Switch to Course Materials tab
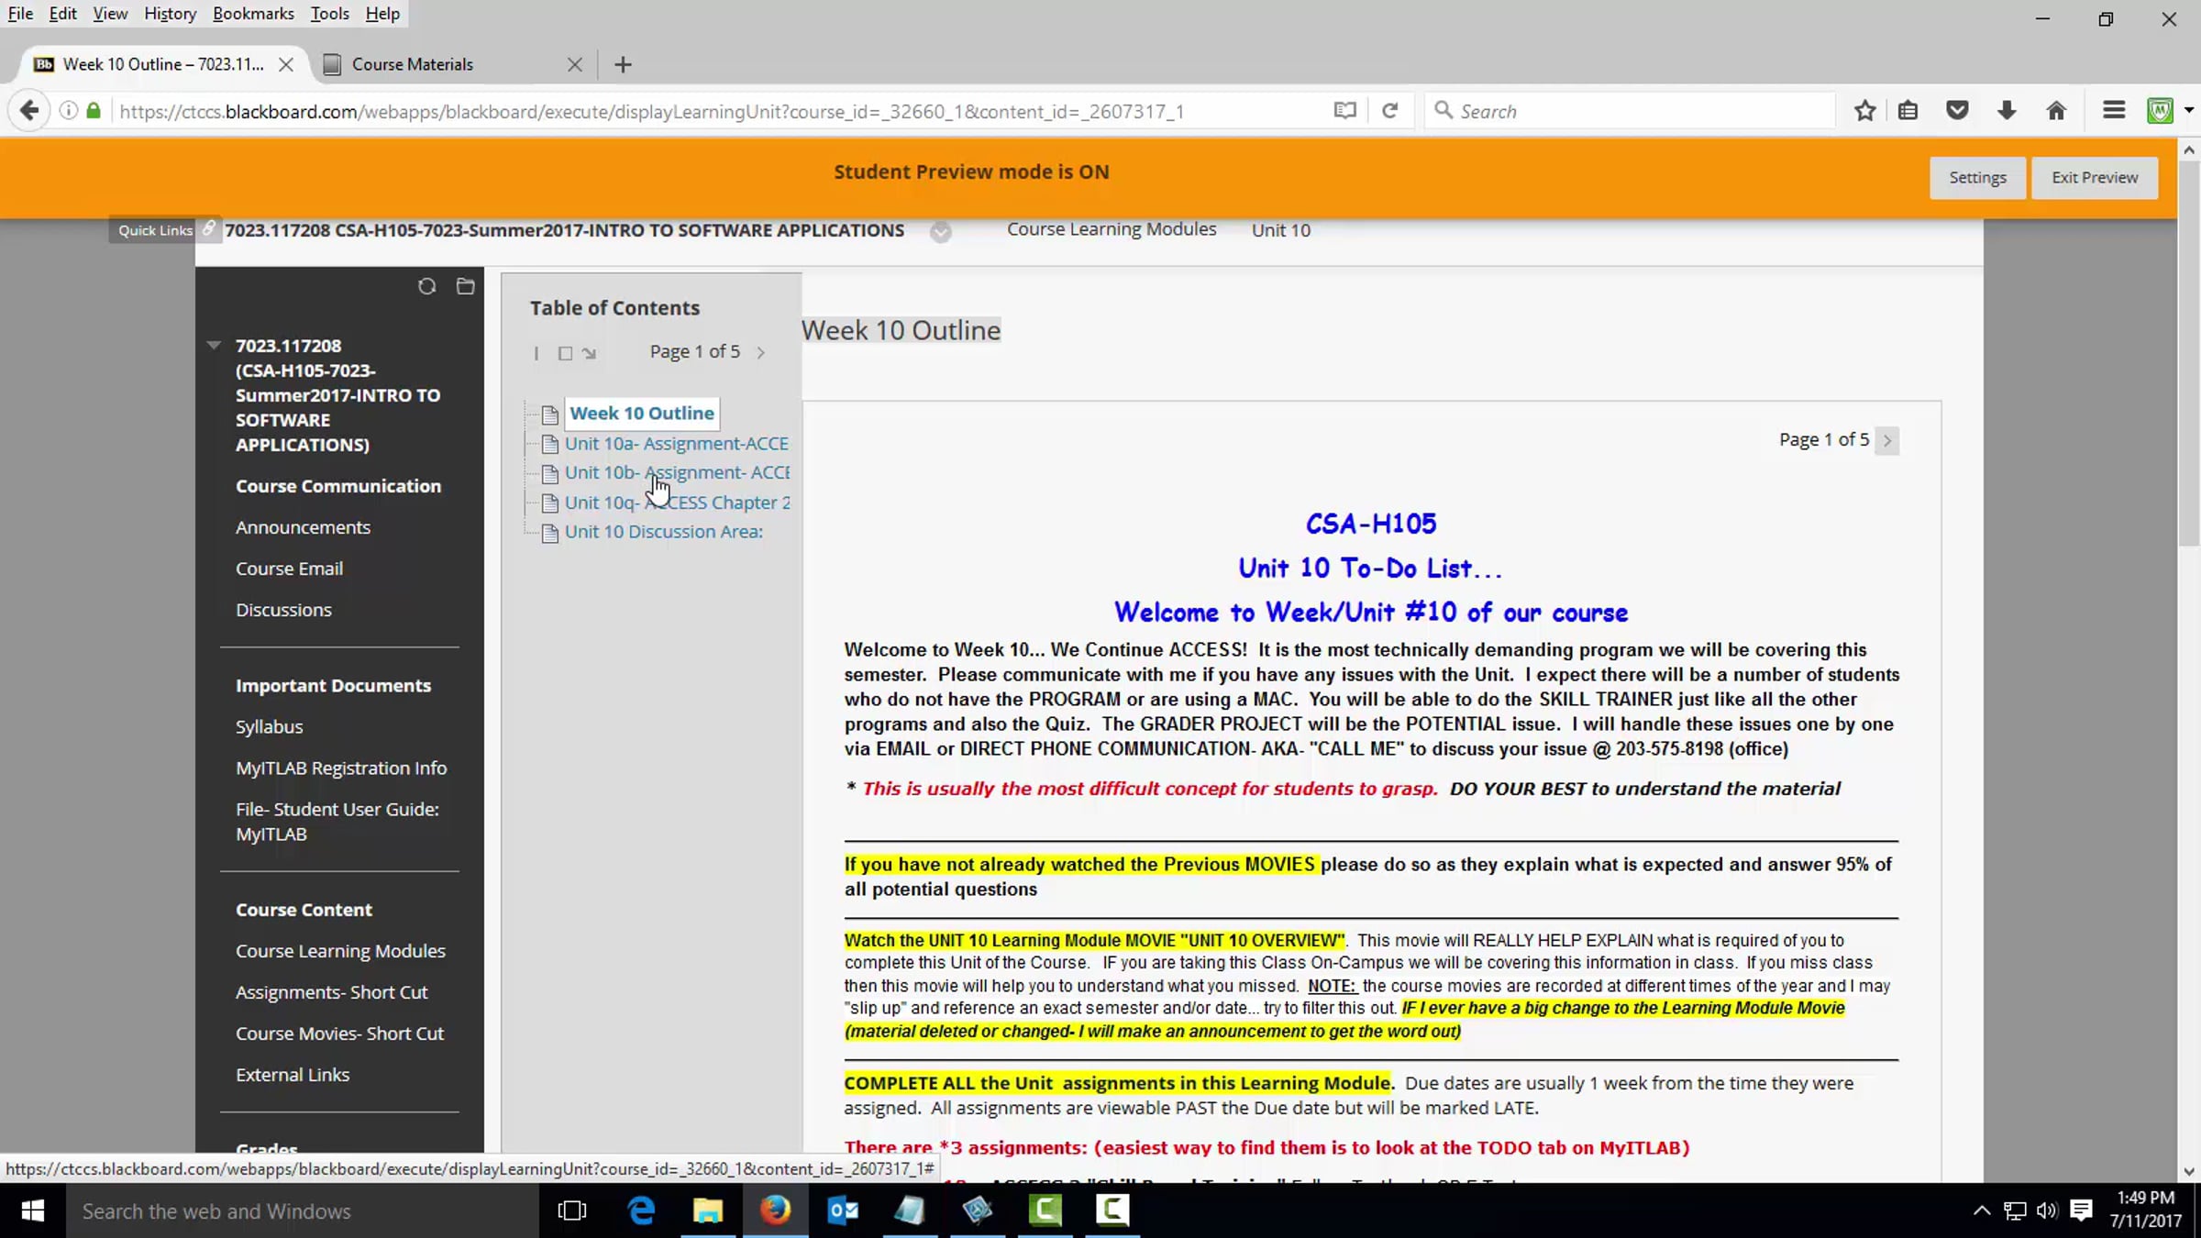Screen dimensions: 2201x1238 (x=413, y=64)
